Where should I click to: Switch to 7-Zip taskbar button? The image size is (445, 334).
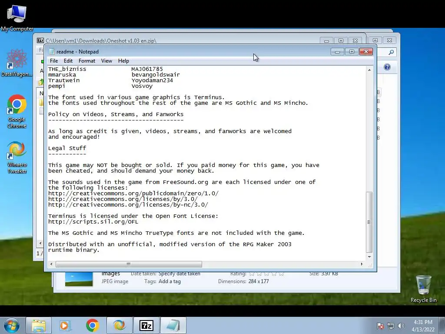(x=146, y=325)
